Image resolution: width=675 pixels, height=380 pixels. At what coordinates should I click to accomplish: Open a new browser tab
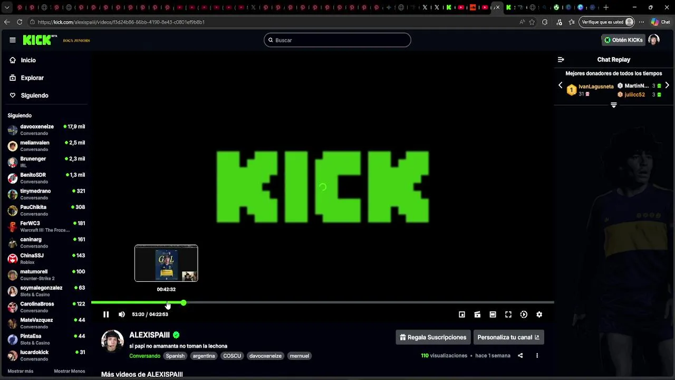point(606,7)
